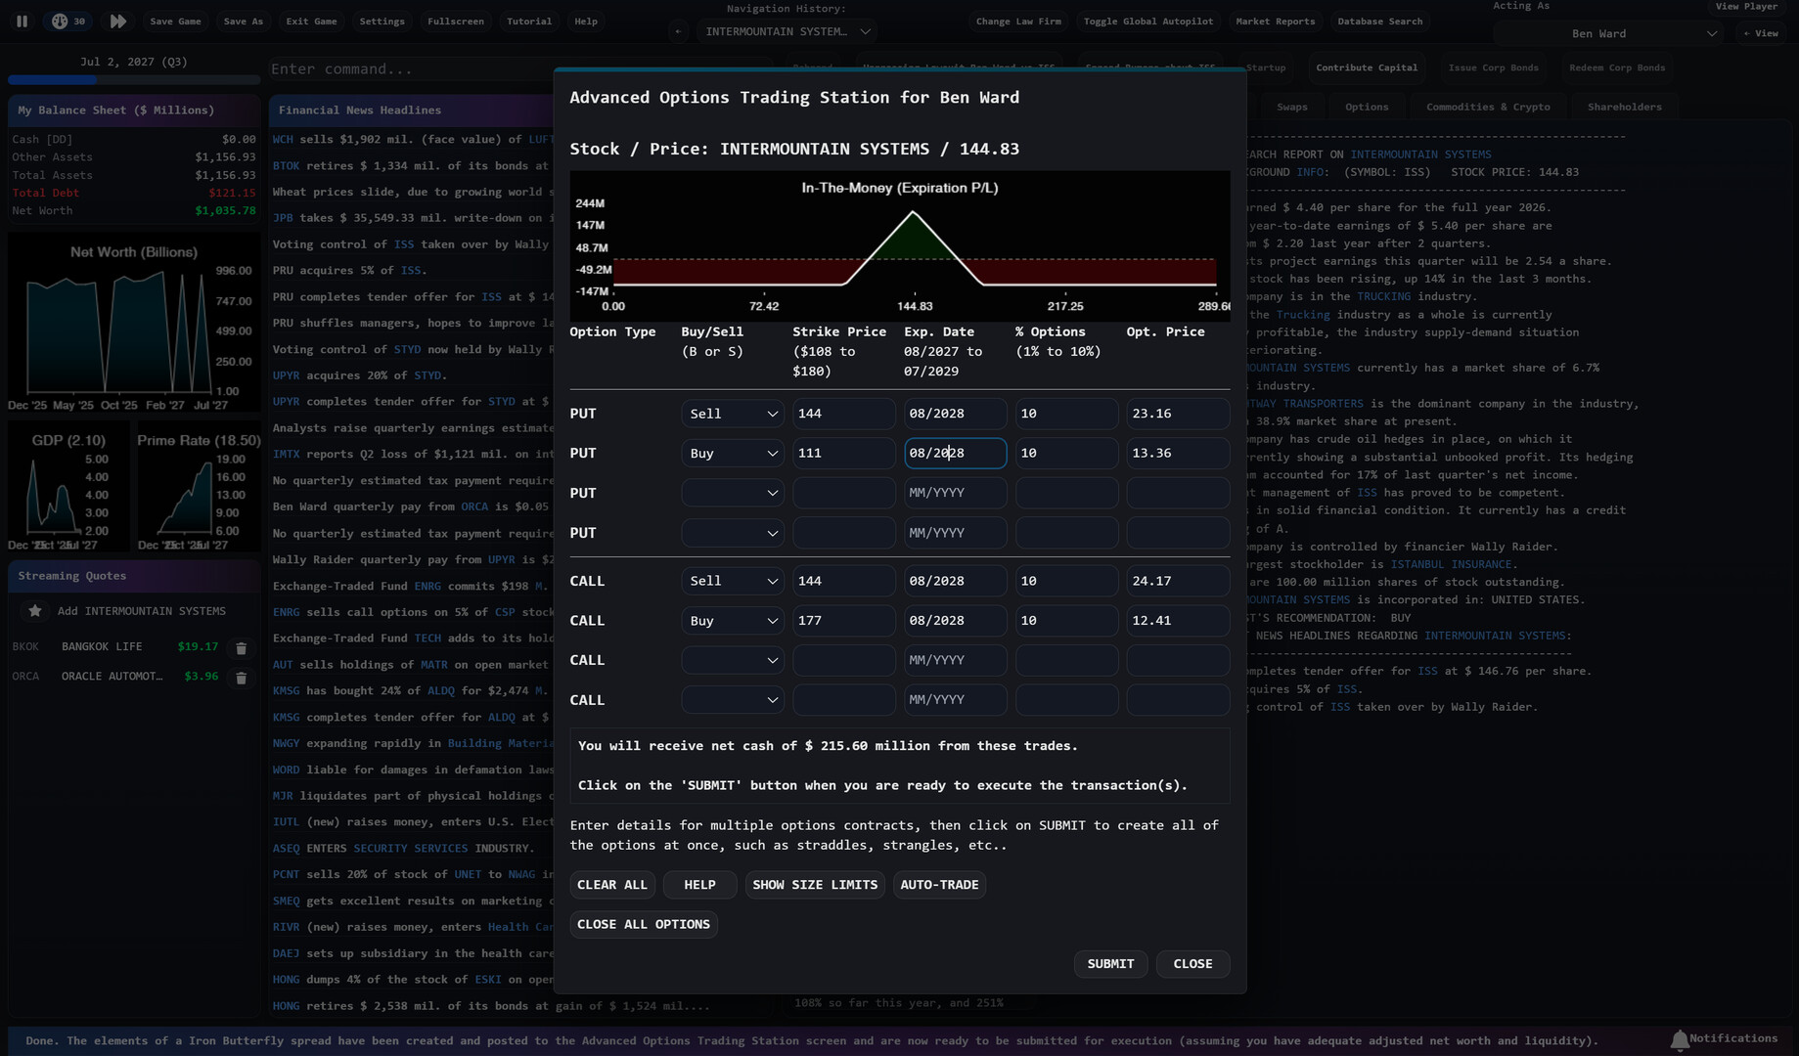Open the Shareholders tab
Image resolution: width=1799 pixels, height=1056 pixels.
click(1624, 107)
